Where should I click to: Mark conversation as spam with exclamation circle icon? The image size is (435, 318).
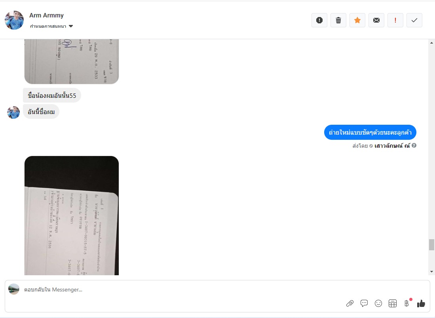tap(319, 20)
